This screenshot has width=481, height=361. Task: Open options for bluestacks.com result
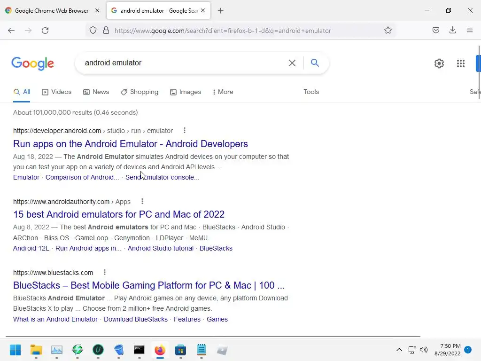(x=105, y=272)
